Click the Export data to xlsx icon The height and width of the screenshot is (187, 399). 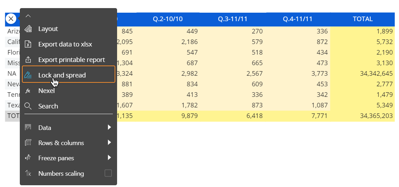[x=28, y=44]
